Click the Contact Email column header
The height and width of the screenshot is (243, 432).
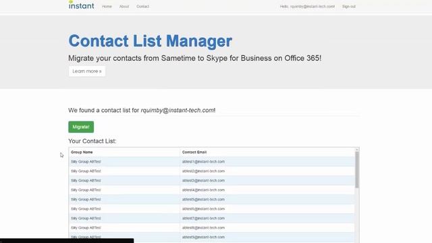[x=267, y=152]
